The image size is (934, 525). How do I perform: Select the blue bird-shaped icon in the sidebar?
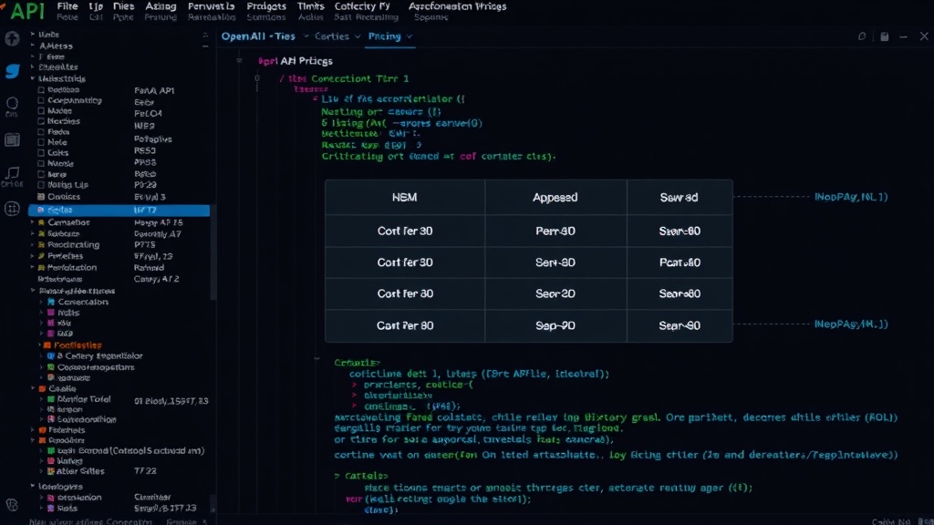13,71
